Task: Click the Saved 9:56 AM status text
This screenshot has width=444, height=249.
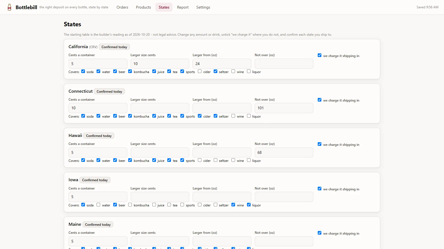Action: point(427,7)
